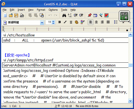Open the Tools menu
Viewport: 134px width, 109px height.
pos(64,10)
